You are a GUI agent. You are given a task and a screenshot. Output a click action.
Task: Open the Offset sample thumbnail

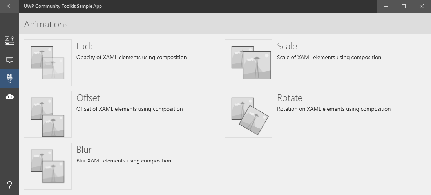(48, 114)
